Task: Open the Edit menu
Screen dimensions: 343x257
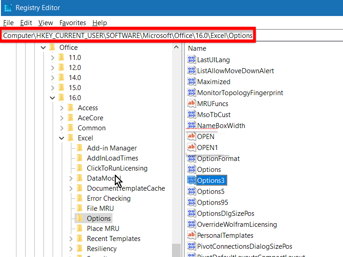Action: 26,23
